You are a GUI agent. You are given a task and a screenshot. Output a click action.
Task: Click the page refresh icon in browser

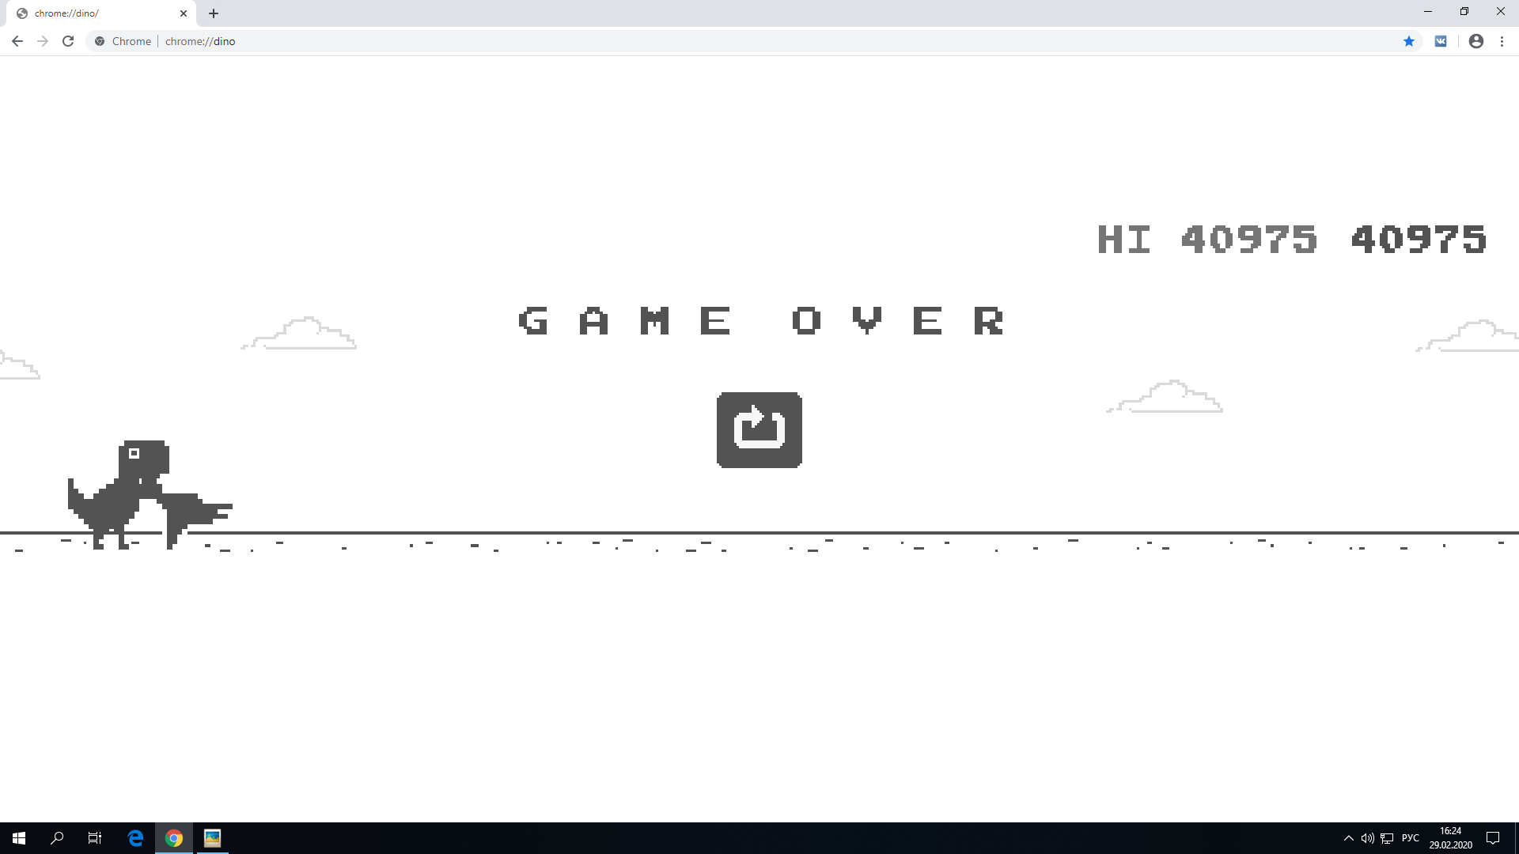click(x=68, y=40)
